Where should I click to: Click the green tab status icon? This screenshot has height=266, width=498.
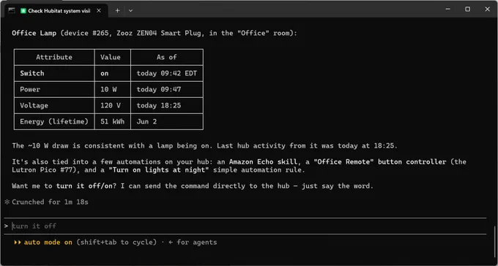pos(23,10)
